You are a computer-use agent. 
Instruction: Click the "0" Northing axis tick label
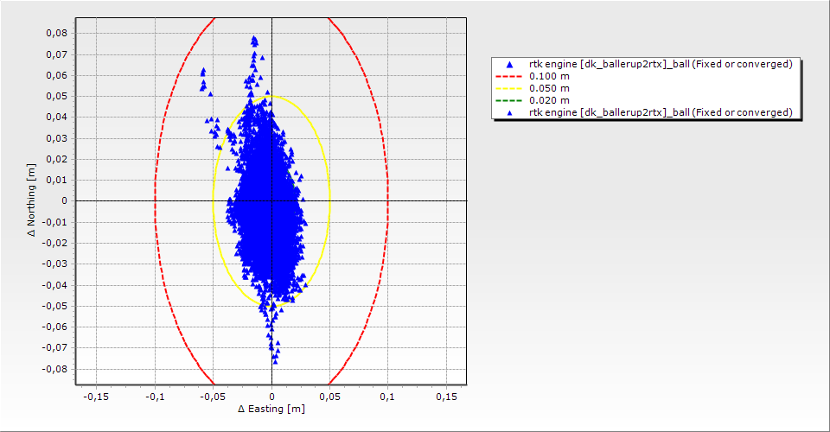65,201
